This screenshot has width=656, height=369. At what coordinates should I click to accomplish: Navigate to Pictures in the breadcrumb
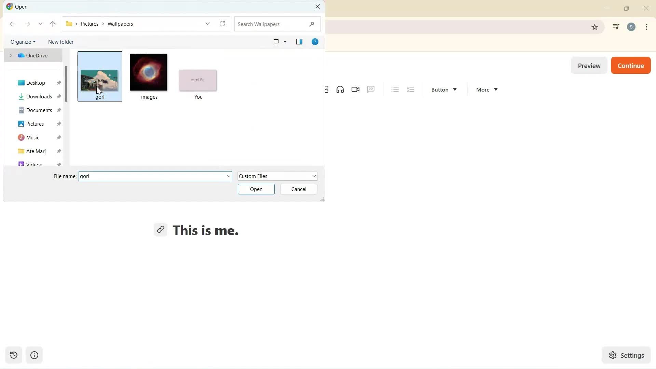click(x=90, y=24)
